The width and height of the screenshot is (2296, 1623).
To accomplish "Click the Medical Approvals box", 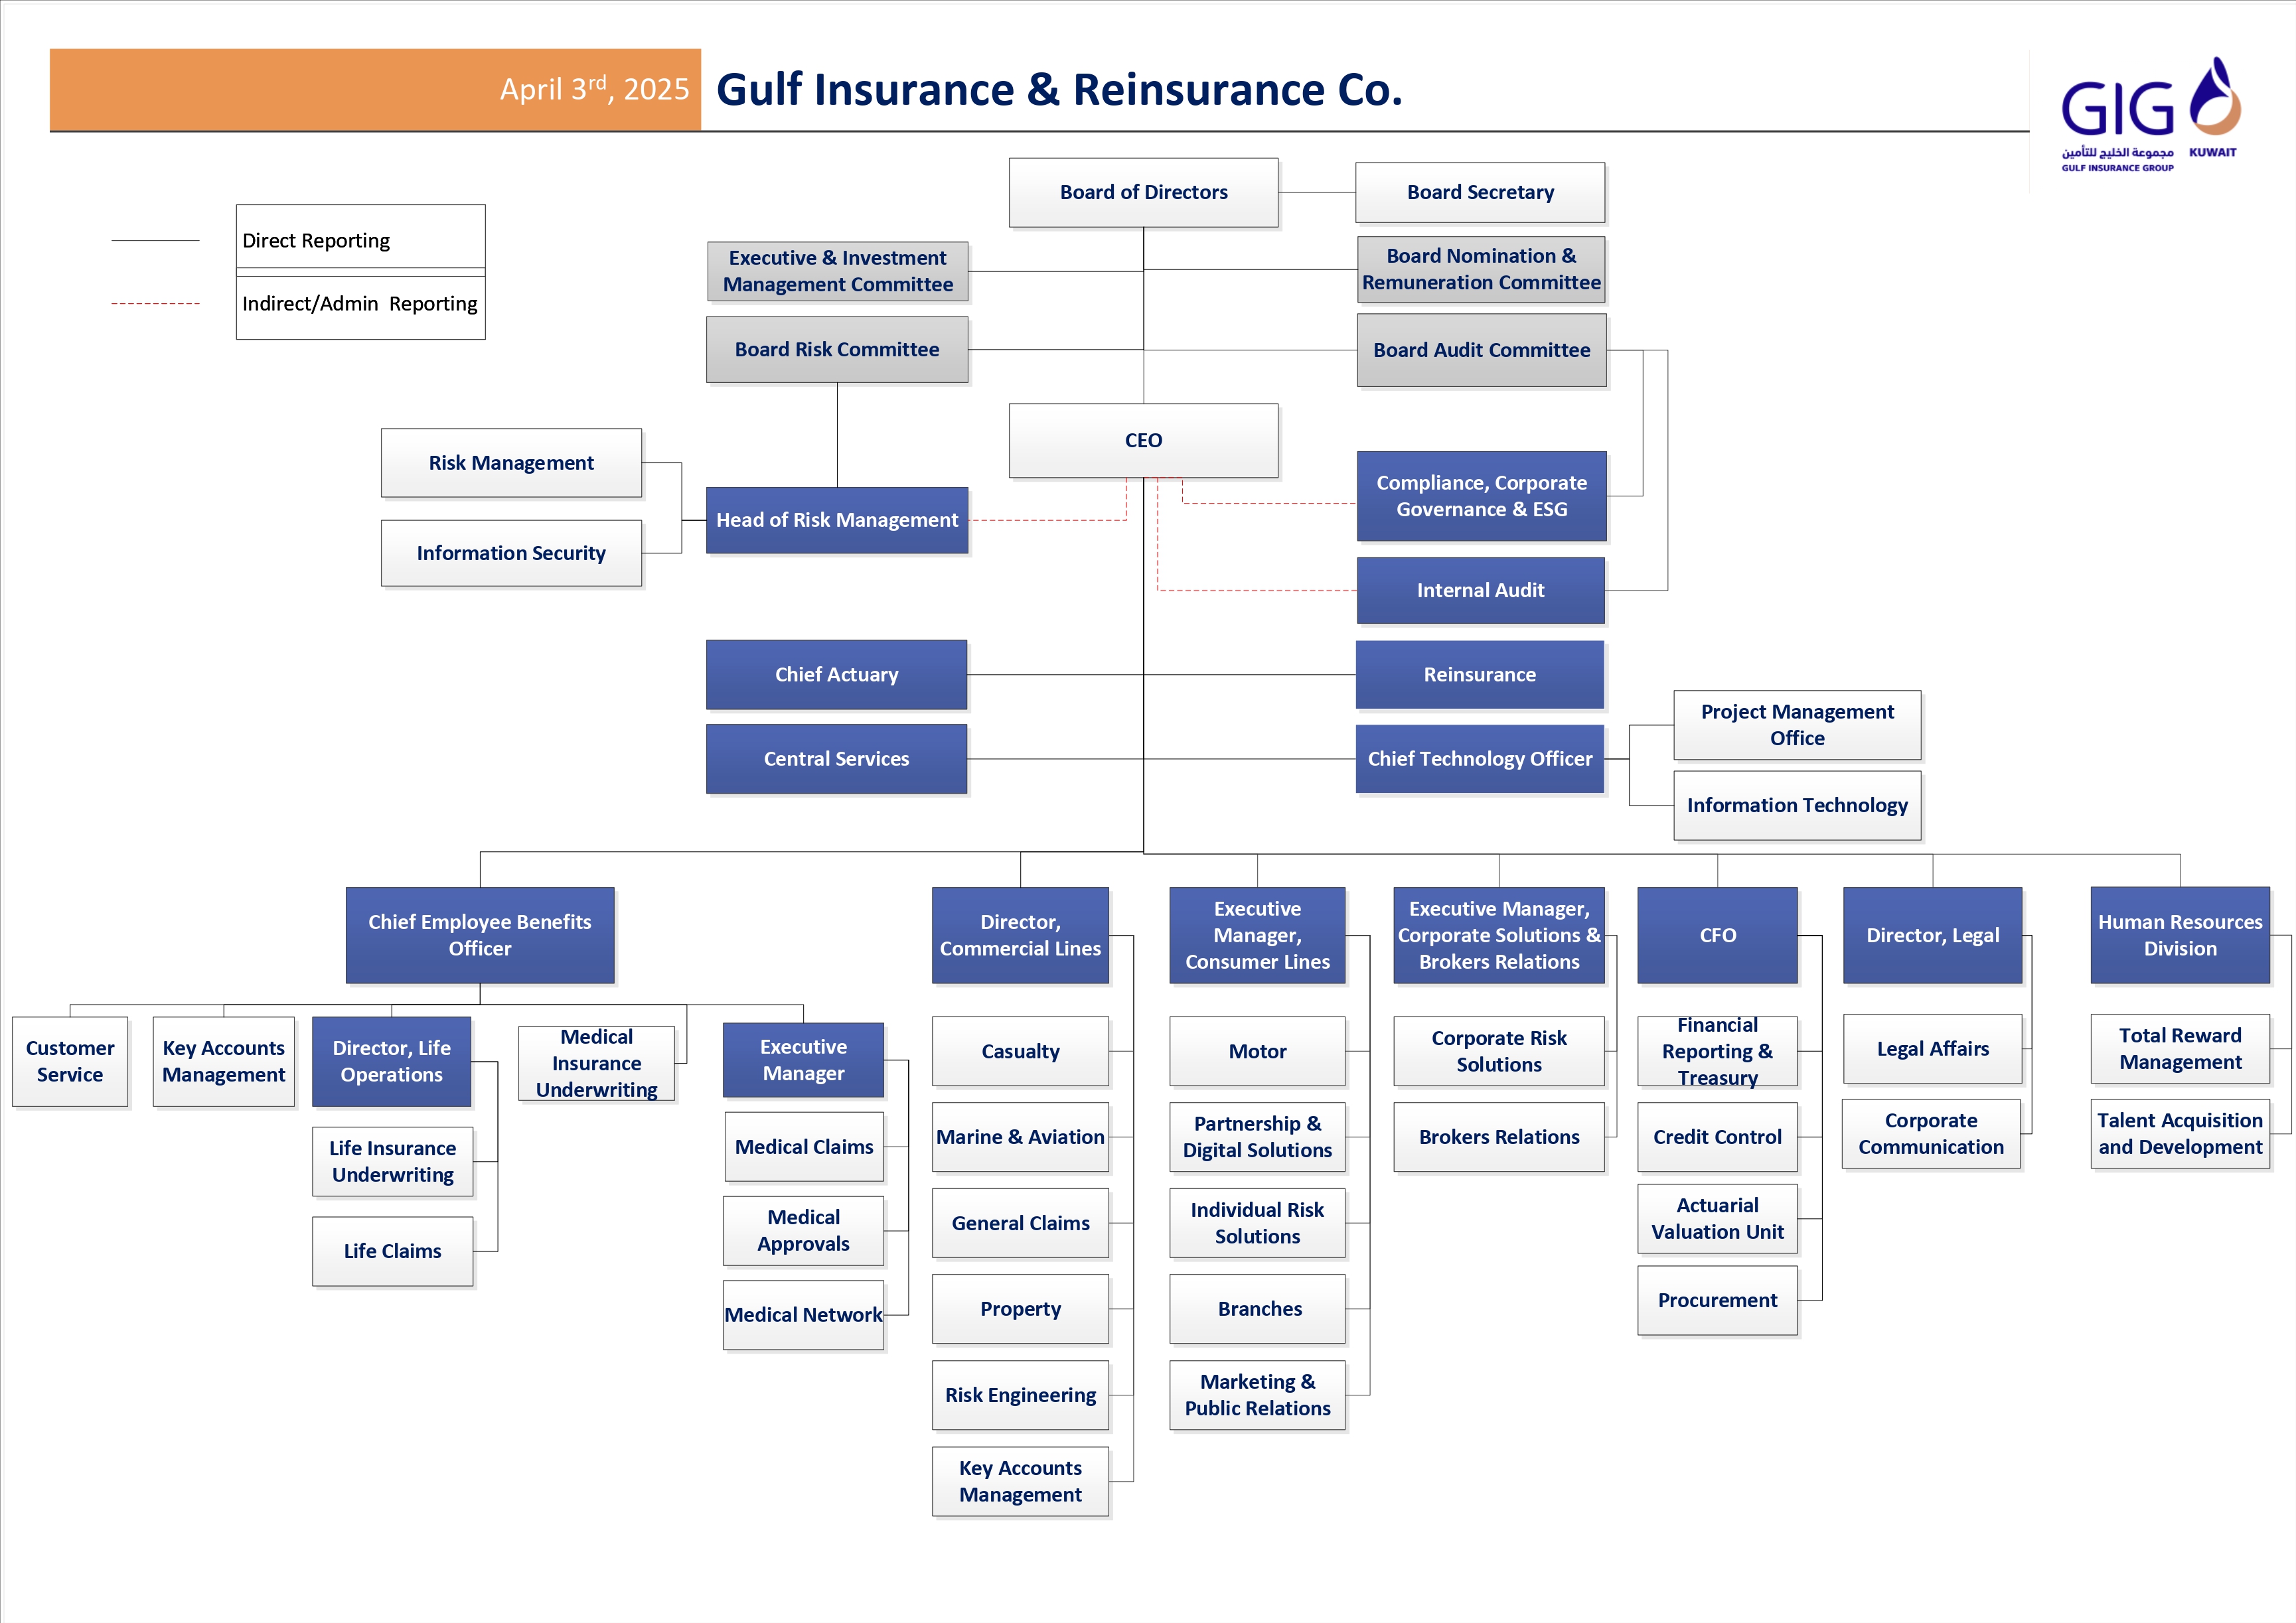I will [803, 1230].
